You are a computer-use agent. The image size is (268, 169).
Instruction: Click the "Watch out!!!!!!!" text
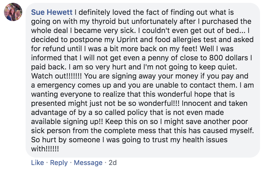pyautogui.click(x=57, y=76)
